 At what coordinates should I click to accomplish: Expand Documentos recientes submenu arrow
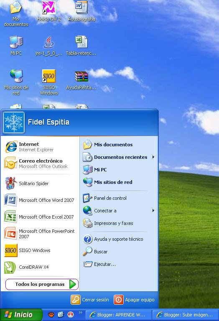[153, 157]
